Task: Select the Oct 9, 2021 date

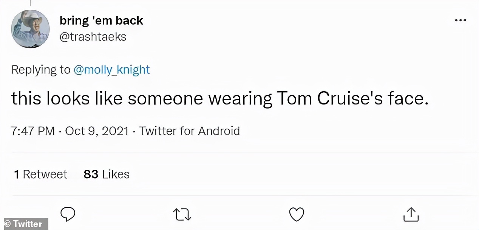Action: [x=97, y=131]
